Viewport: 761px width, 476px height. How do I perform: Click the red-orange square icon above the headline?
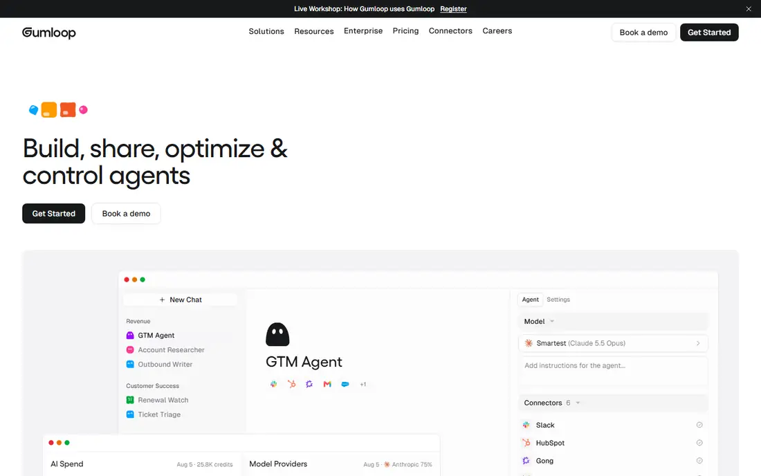[x=68, y=109]
